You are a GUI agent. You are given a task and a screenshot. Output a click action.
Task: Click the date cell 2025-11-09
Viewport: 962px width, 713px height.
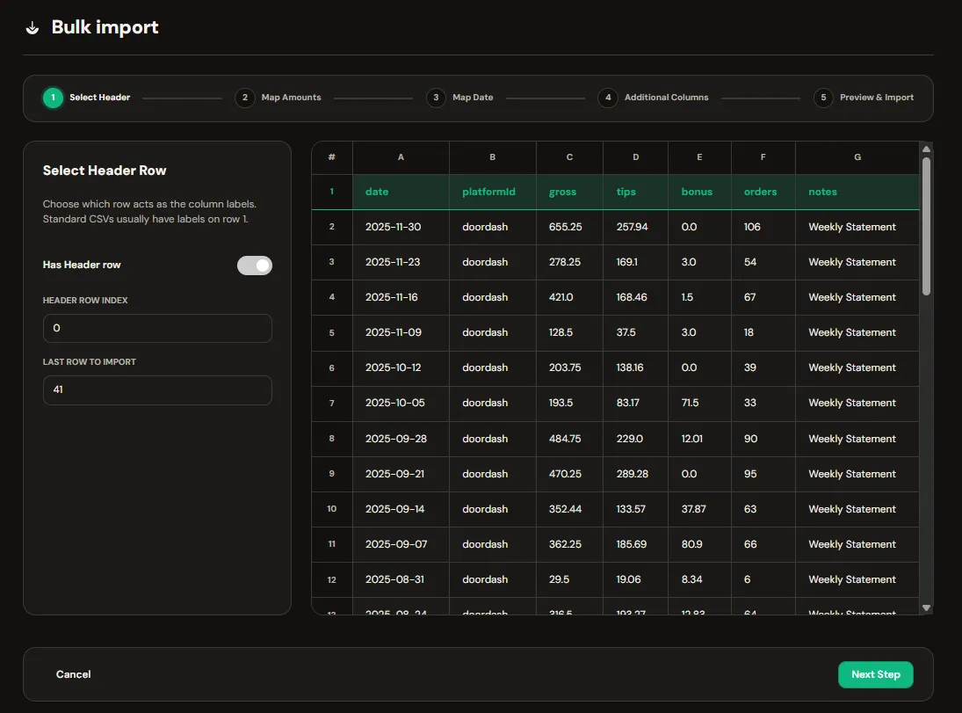pos(401,333)
